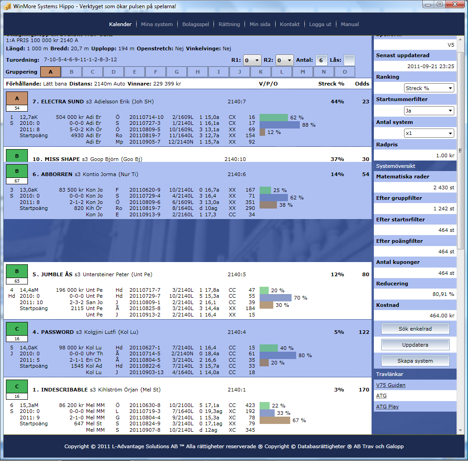This screenshot has height=461, width=468.
Task: Click group B badge for Miss Shape
Action: click(x=17, y=155)
